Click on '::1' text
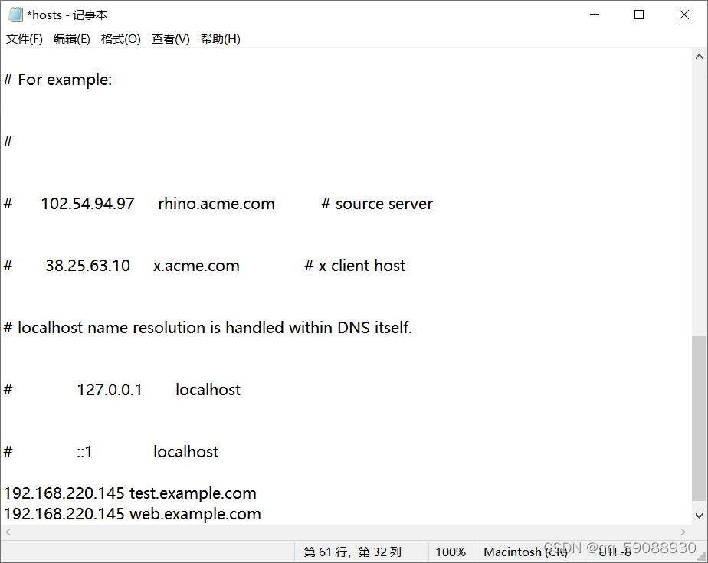Screen dimensions: 708x563 click(x=84, y=451)
